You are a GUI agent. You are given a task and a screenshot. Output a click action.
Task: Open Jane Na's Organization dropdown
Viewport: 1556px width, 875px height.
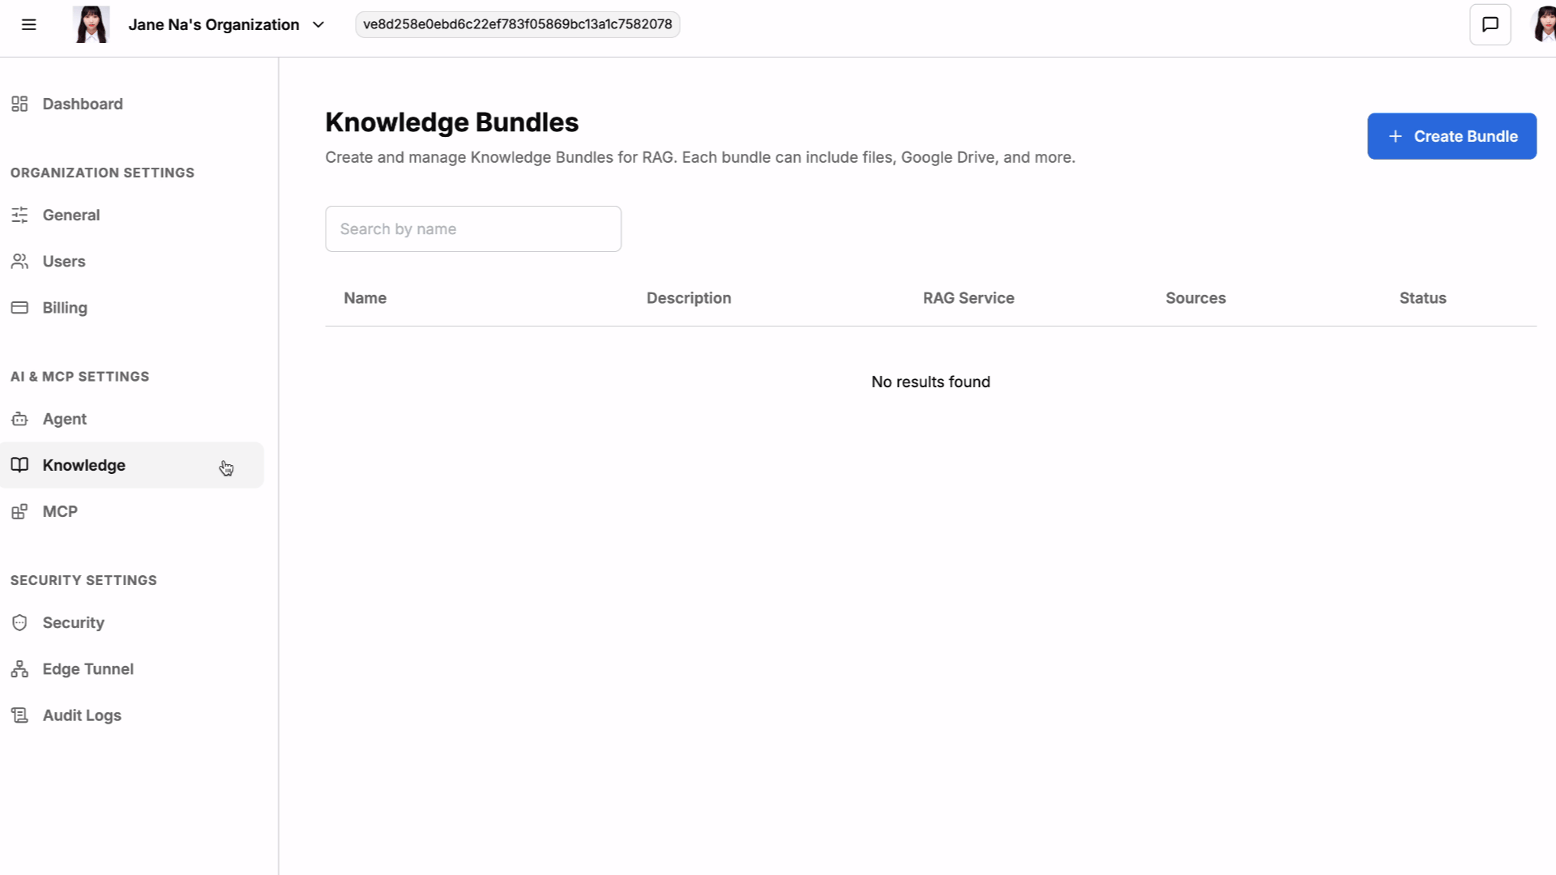point(213,24)
